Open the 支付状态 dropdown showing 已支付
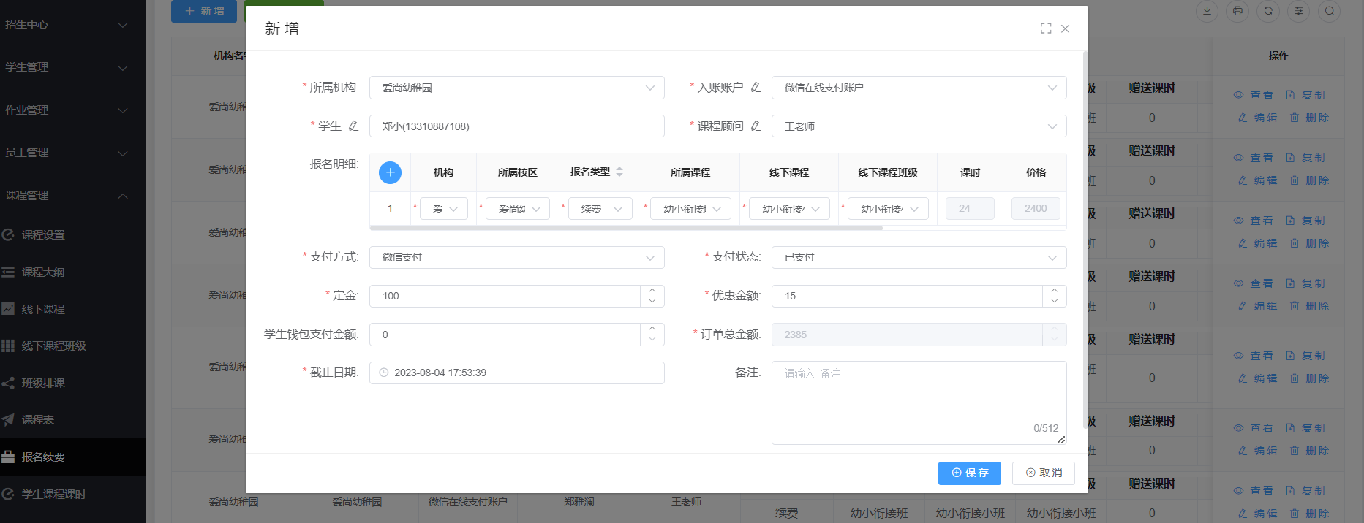 tap(919, 257)
